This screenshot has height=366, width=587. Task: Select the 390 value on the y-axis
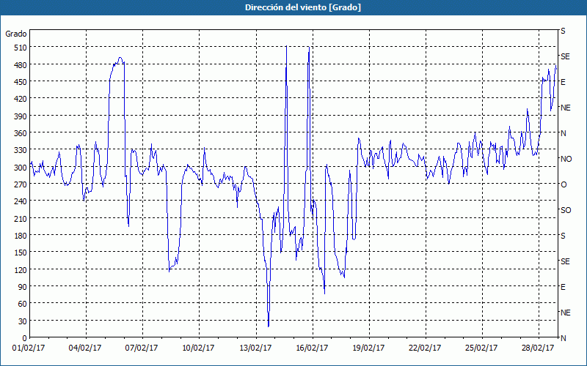(x=20, y=116)
